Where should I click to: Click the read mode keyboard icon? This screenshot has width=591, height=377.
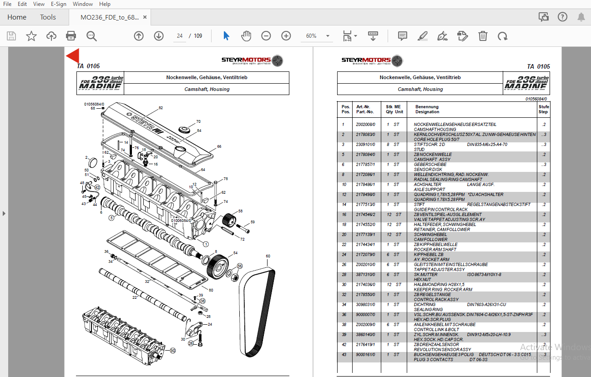click(x=373, y=36)
